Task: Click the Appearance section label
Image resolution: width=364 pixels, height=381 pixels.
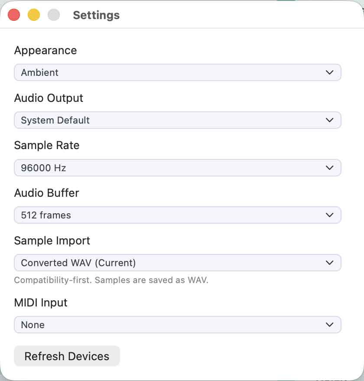Action: pos(45,50)
